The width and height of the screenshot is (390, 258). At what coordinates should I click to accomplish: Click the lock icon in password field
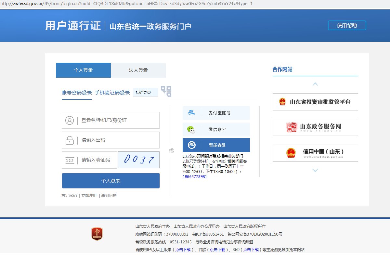point(70,140)
